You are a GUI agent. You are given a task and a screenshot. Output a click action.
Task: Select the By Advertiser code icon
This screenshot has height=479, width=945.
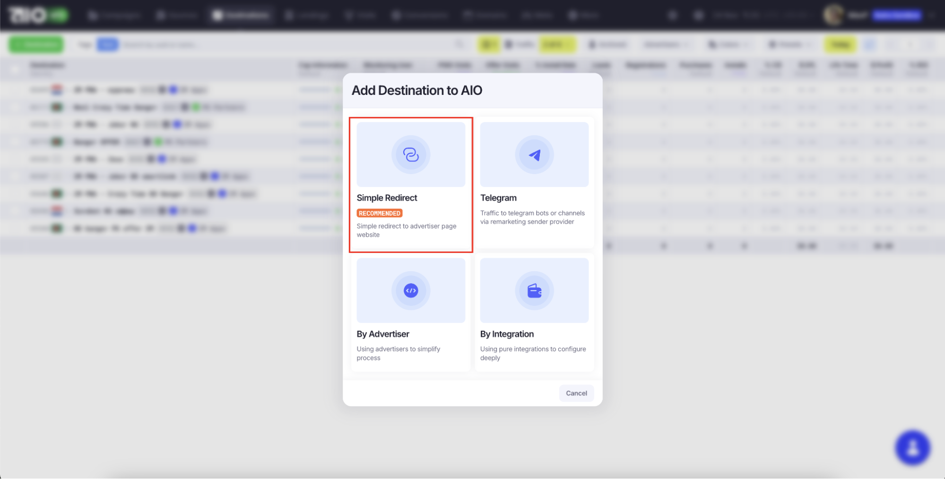(x=410, y=291)
